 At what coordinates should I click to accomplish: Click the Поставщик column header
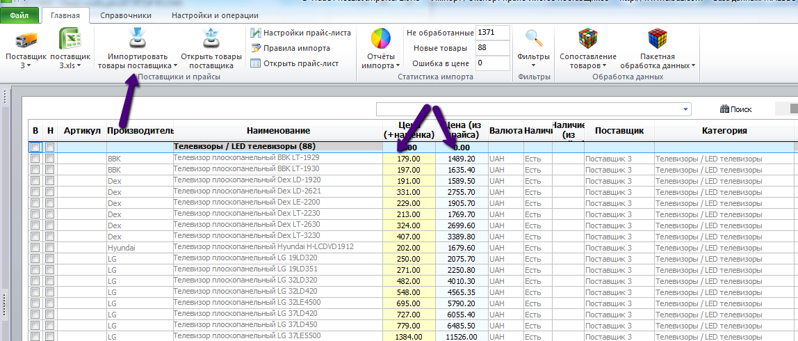(x=619, y=131)
